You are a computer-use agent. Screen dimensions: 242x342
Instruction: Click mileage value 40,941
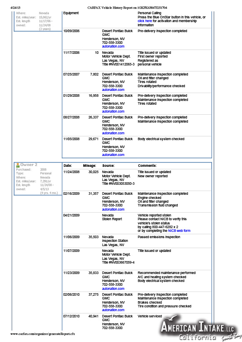(93, 316)
